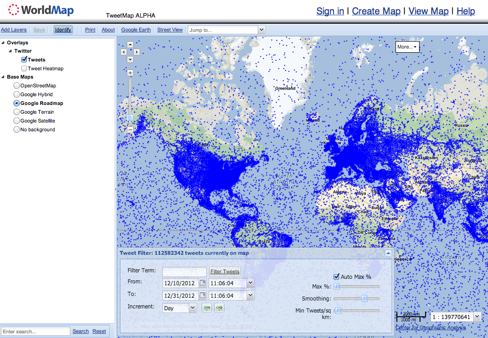488x338 pixels.
Task: Collapse the Tweet Filter panel
Action: (x=388, y=253)
